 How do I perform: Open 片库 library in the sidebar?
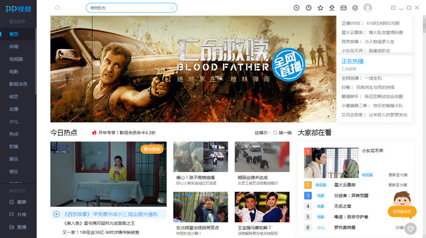[x=18, y=215]
